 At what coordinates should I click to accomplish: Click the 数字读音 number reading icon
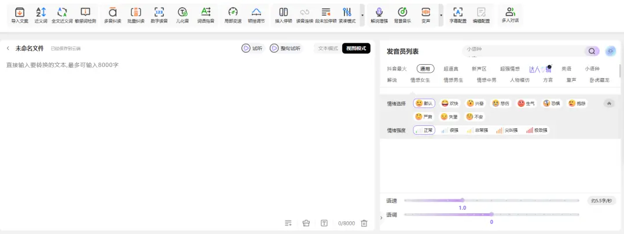pyautogui.click(x=159, y=14)
